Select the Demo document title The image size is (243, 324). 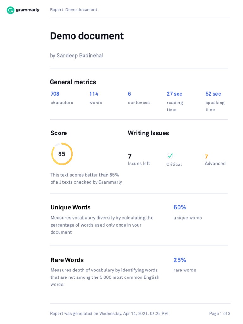click(x=87, y=36)
